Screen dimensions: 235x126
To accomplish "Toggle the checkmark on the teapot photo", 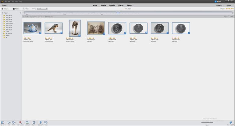I will coord(40,33).
